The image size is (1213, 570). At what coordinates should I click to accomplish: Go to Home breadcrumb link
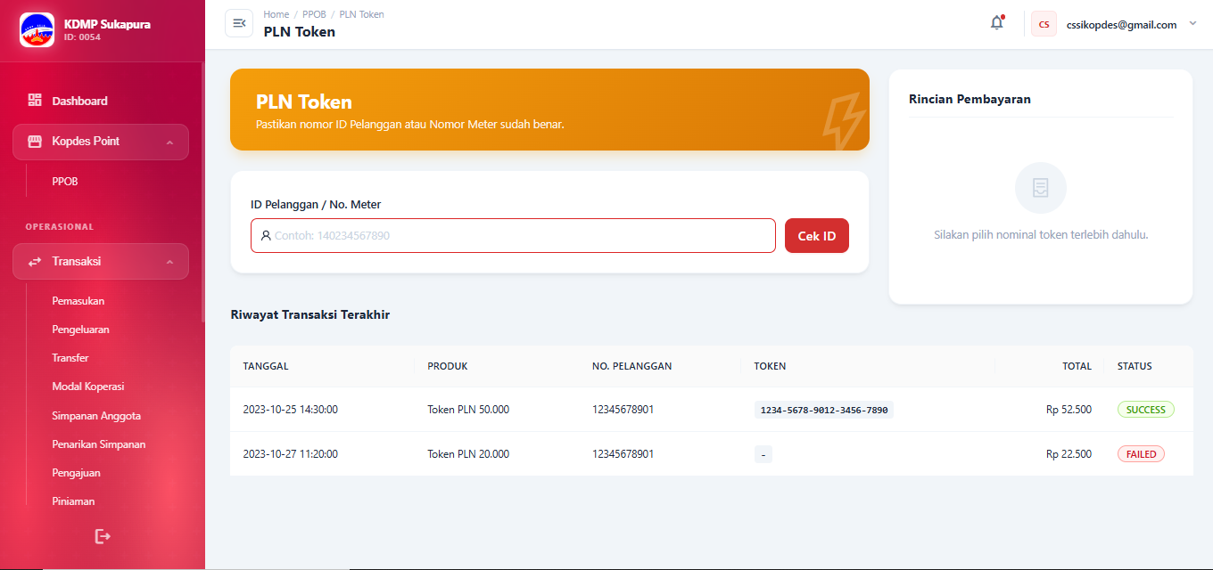pos(276,14)
